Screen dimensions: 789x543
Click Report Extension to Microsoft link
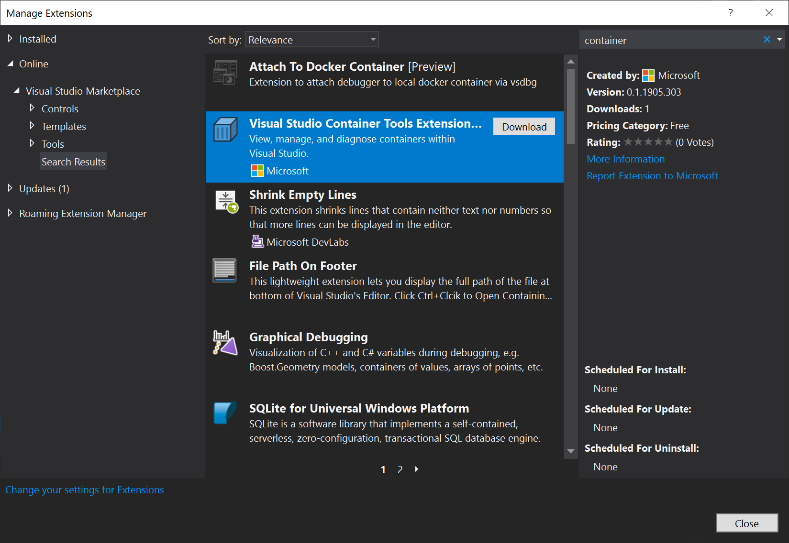(652, 176)
